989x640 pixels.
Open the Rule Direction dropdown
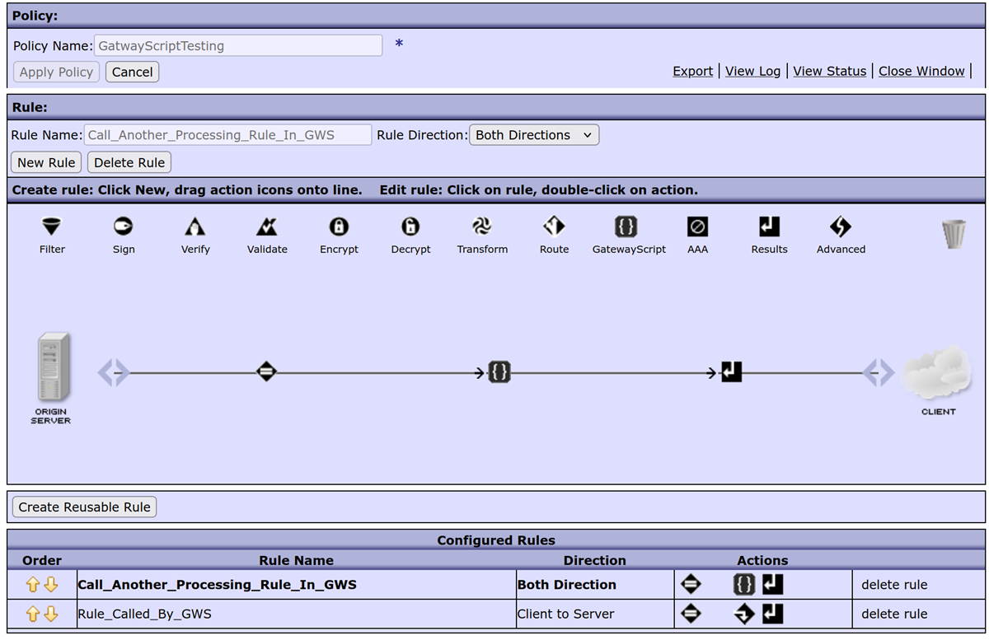click(534, 135)
